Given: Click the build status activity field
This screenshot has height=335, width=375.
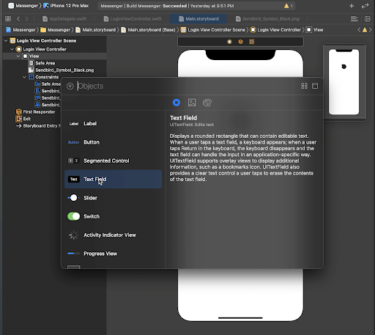Looking at the screenshot, I should point(196,6).
